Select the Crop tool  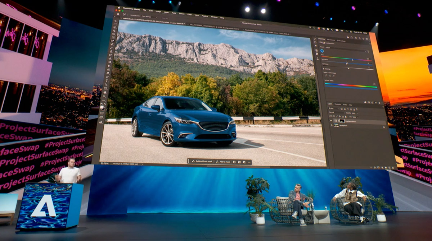click(113, 34)
